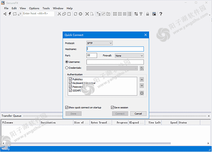Viewport: 212px width, 152px height.
Task: Switch to List view icon
Action: click(x=125, y=14)
